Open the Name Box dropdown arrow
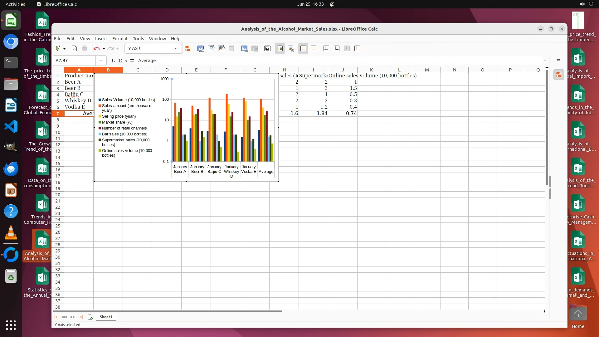 [x=101, y=61]
